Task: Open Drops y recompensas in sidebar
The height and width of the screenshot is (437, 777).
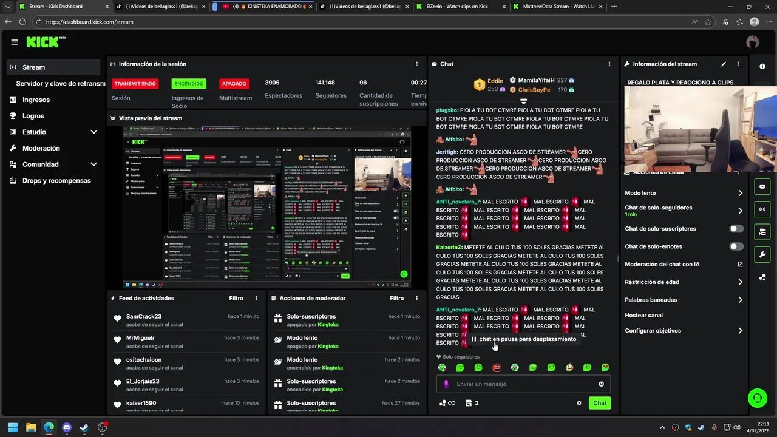Action: click(53, 181)
